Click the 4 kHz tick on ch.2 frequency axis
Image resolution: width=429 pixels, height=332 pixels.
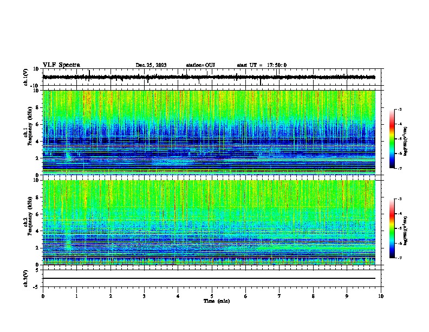(x=37, y=231)
